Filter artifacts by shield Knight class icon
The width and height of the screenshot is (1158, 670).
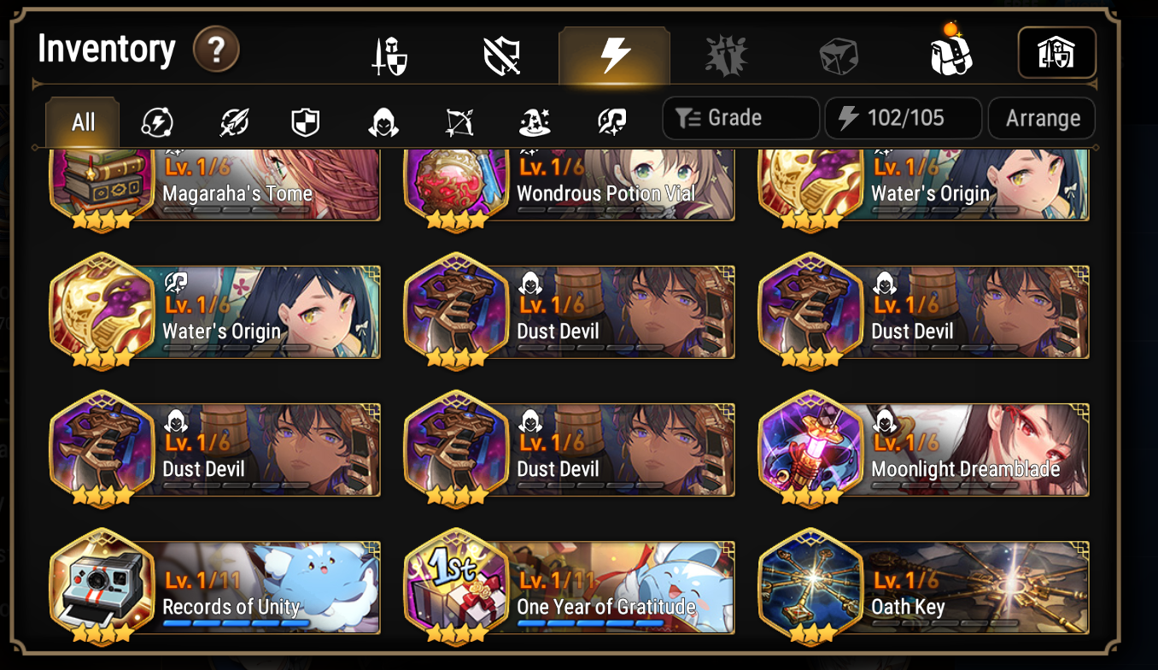[x=305, y=122]
